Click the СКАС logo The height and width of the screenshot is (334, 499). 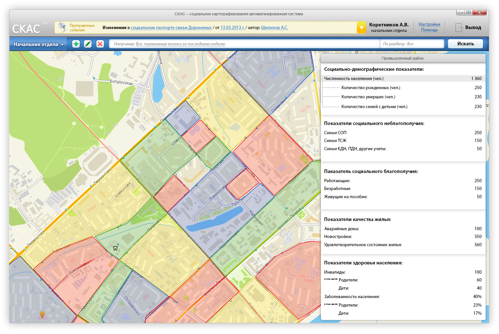coord(26,29)
